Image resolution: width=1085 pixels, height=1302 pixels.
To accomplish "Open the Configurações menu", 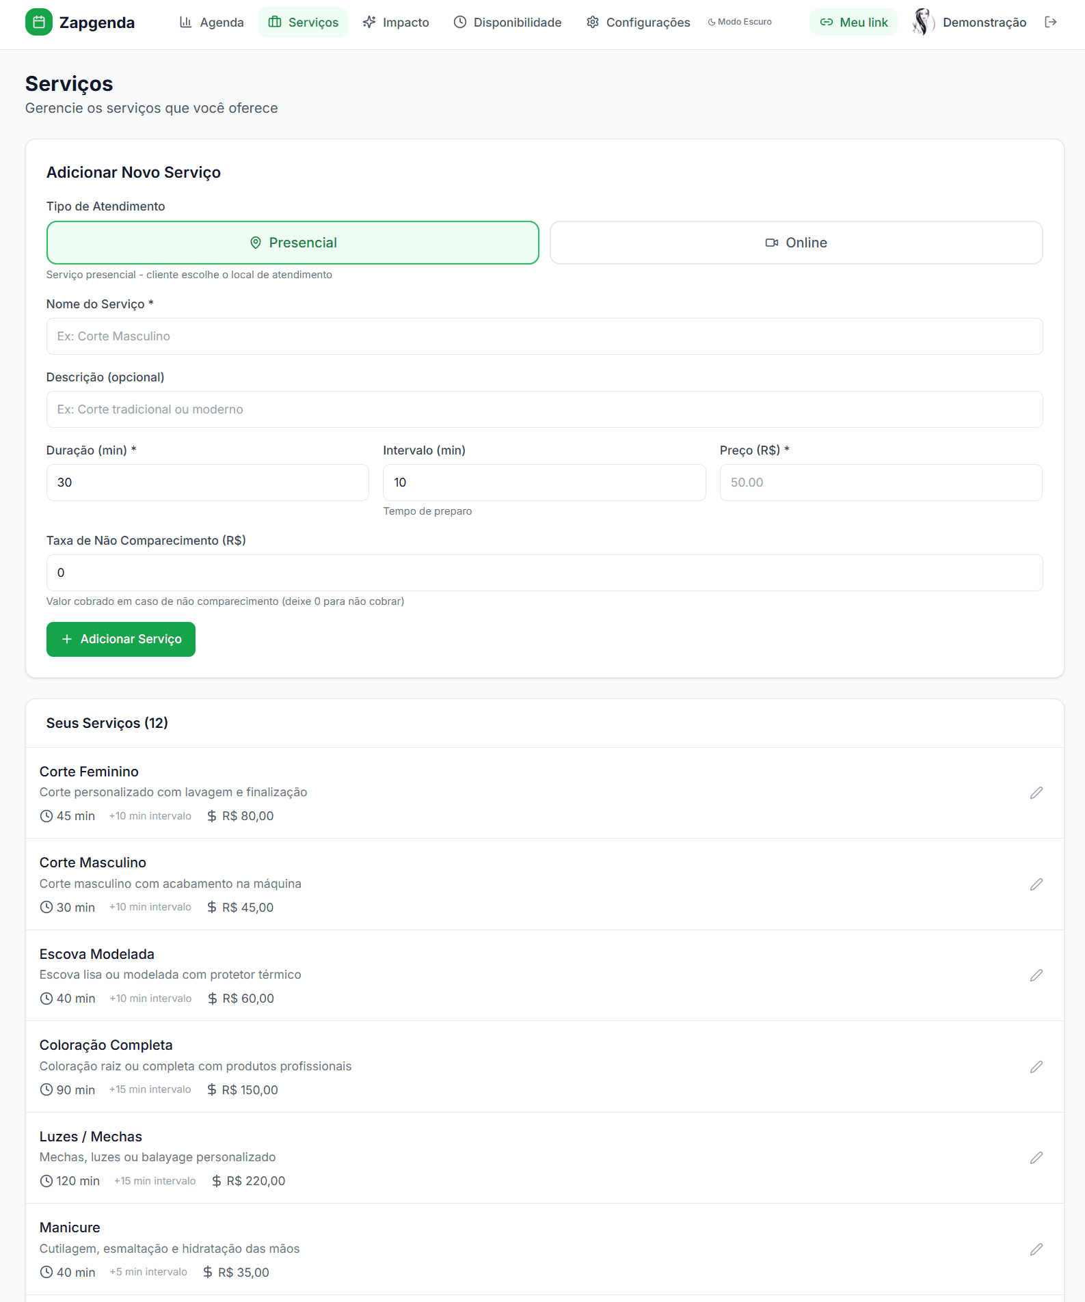I will click(x=638, y=22).
